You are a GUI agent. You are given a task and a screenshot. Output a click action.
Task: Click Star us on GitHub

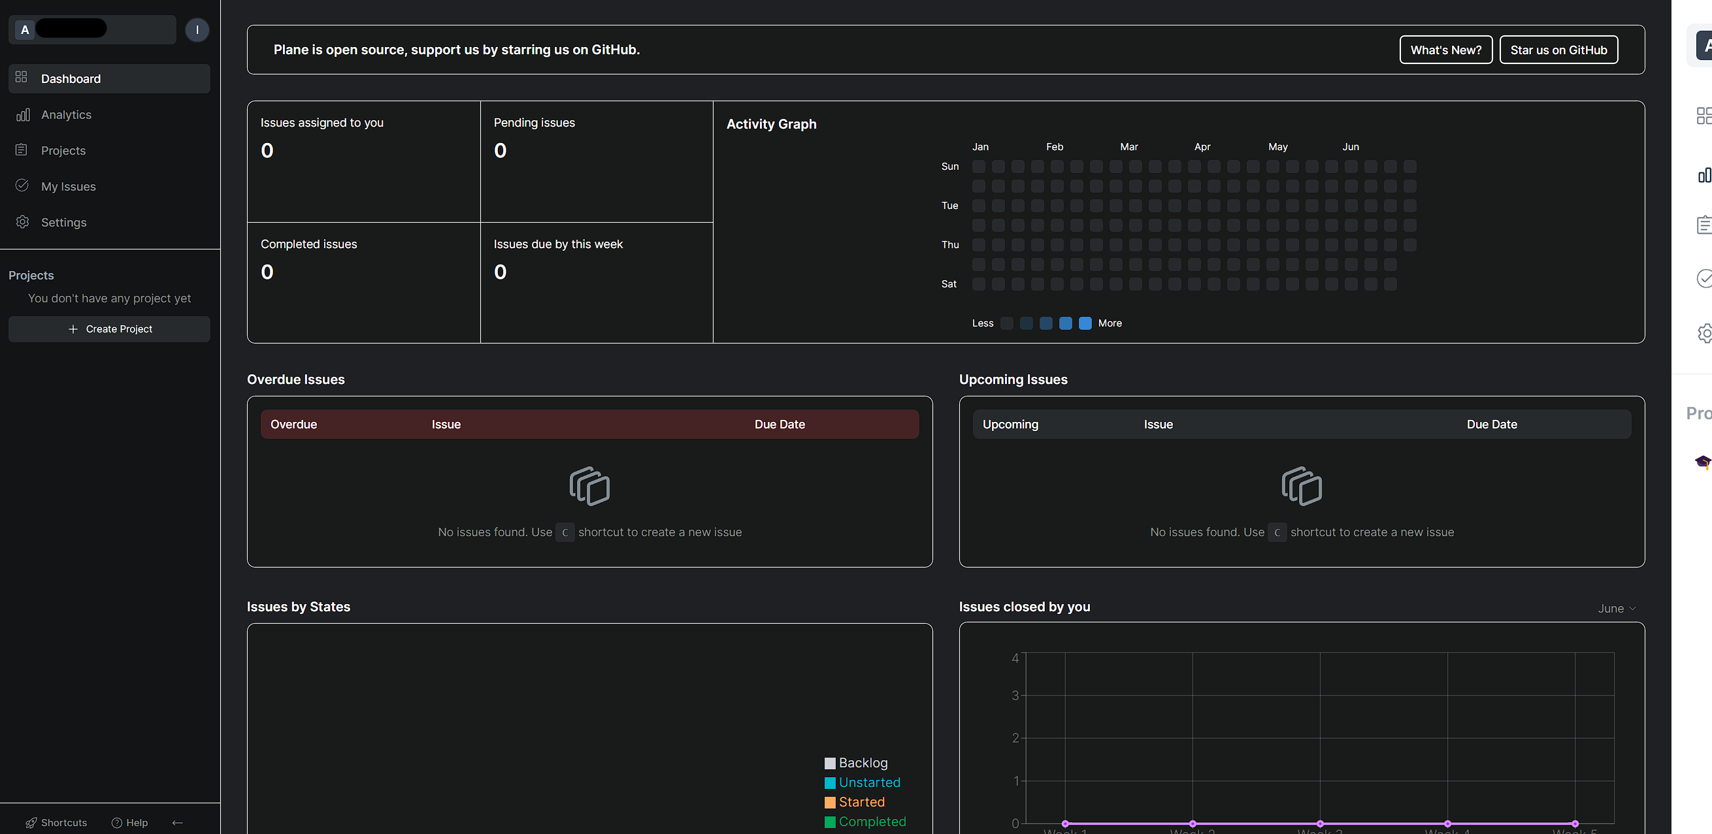[1558, 49]
